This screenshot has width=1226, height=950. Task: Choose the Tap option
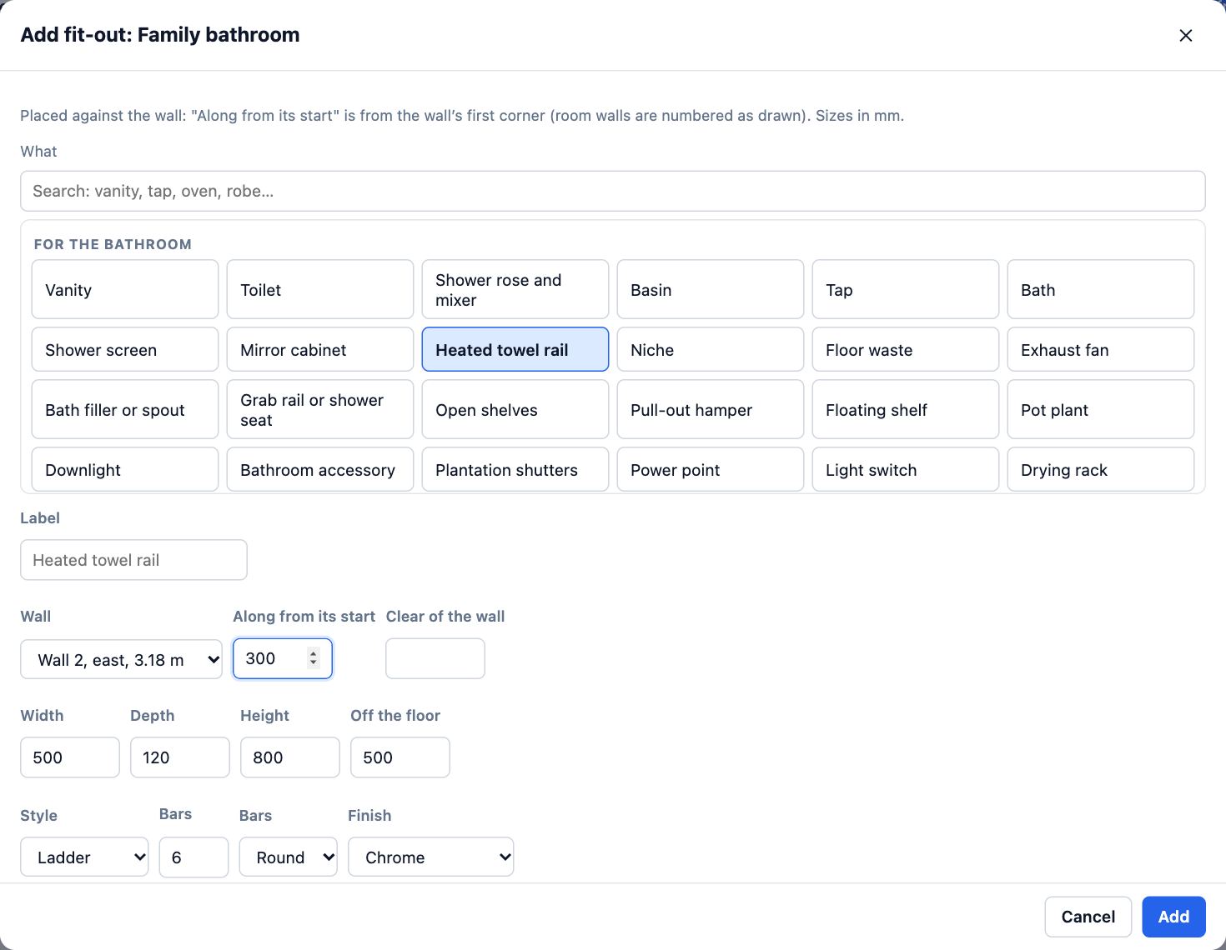coord(906,289)
